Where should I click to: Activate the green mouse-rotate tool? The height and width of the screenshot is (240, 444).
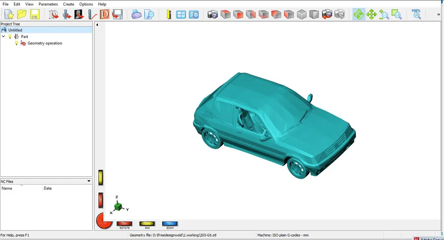pos(359,14)
